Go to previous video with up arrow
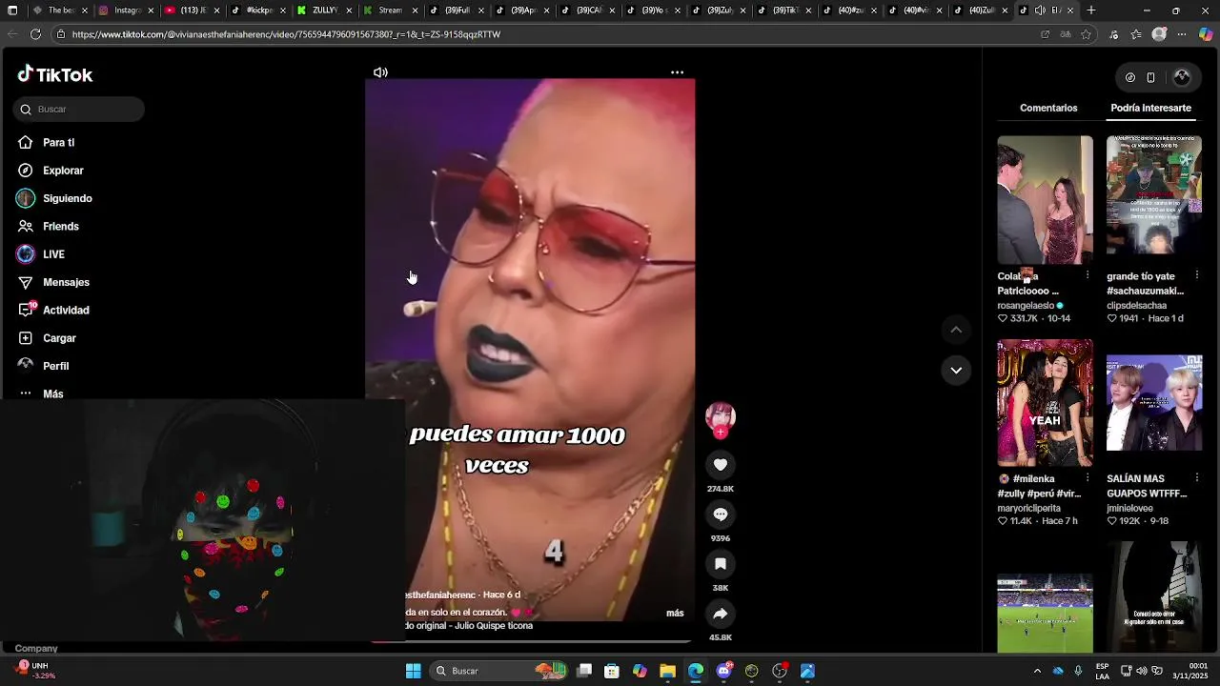This screenshot has width=1220, height=686. (956, 330)
